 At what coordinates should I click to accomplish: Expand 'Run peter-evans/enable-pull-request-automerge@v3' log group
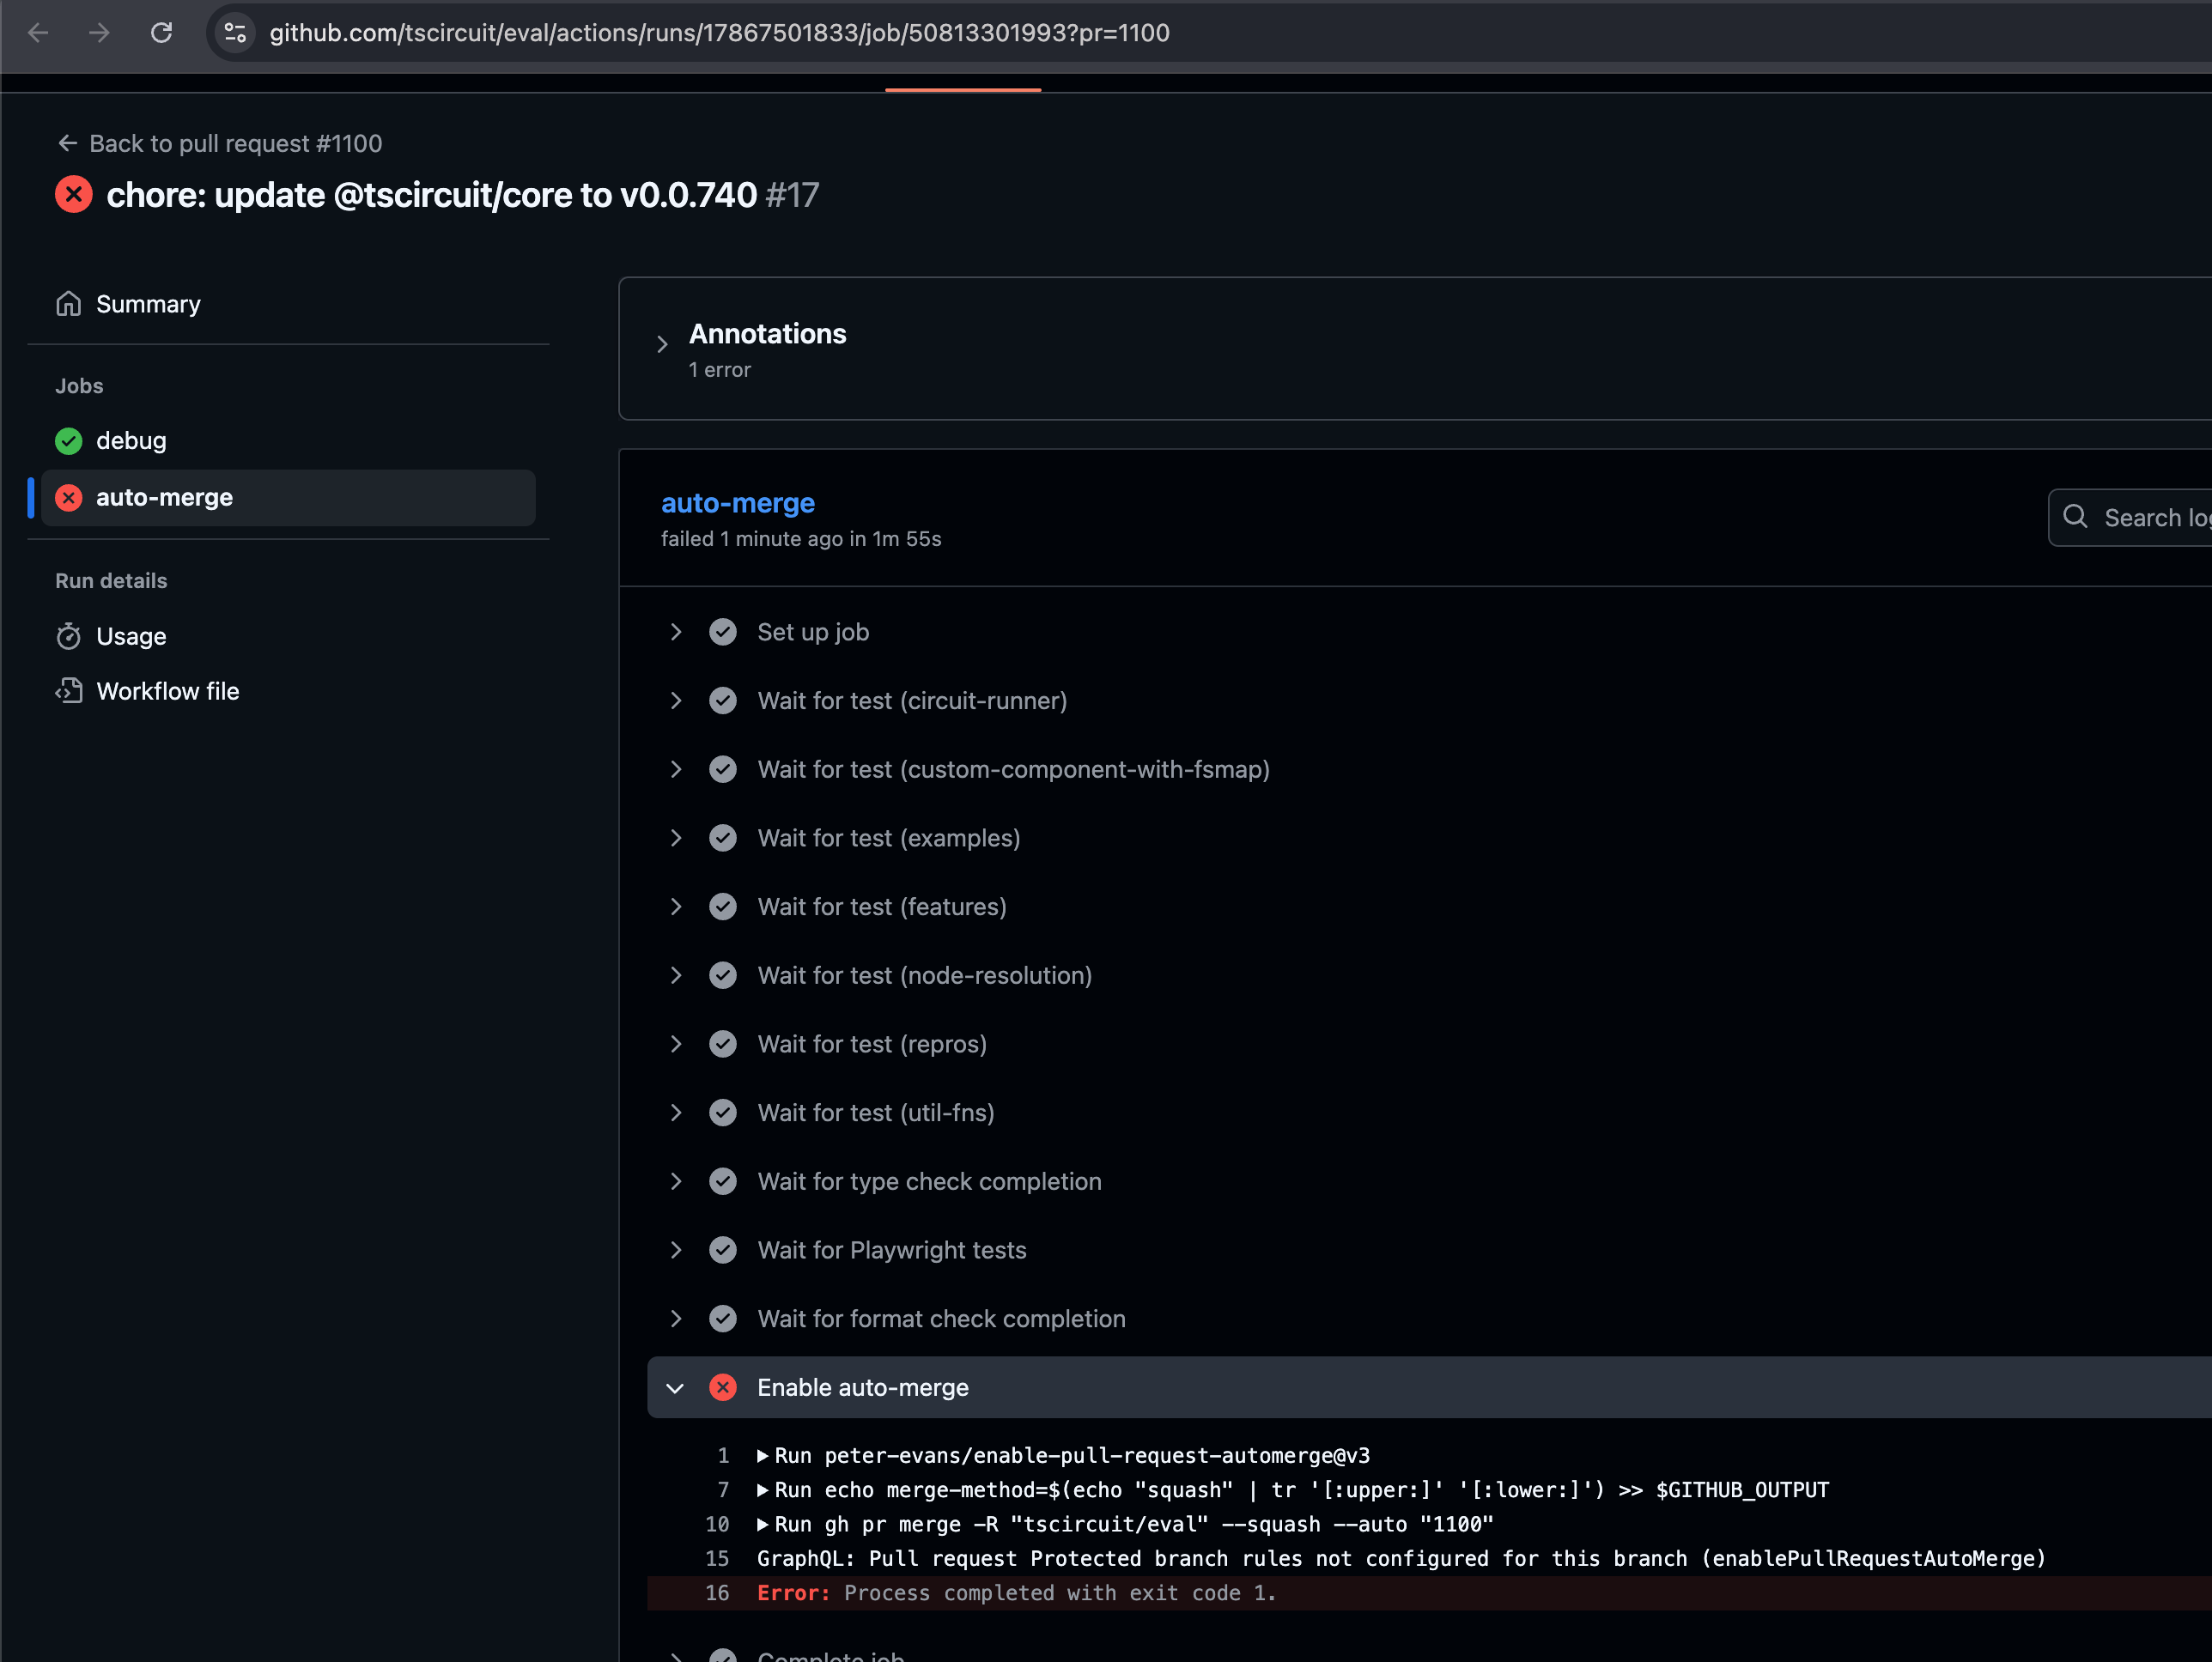tap(763, 1456)
